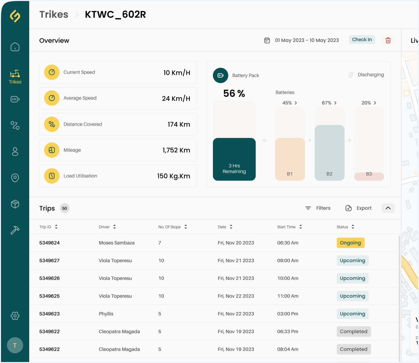Go to Trikes in the sidebar
The height and width of the screenshot is (363, 419).
(15, 77)
